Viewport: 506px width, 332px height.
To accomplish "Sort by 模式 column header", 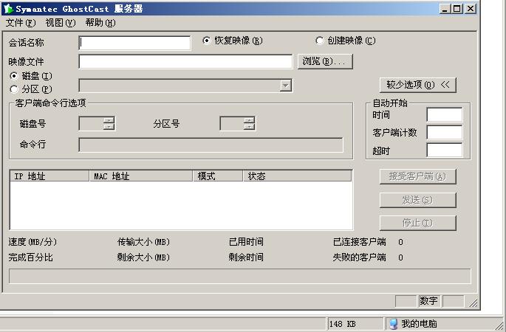I will pos(218,176).
